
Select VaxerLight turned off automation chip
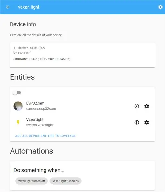tap(31, 181)
